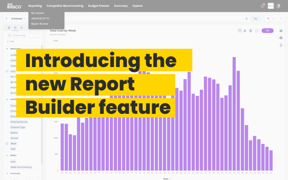Check the Year attribute checkbox
288x180 pixels.
pos(7,149)
